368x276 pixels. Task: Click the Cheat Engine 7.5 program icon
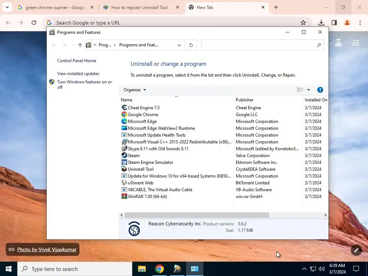[x=124, y=107]
